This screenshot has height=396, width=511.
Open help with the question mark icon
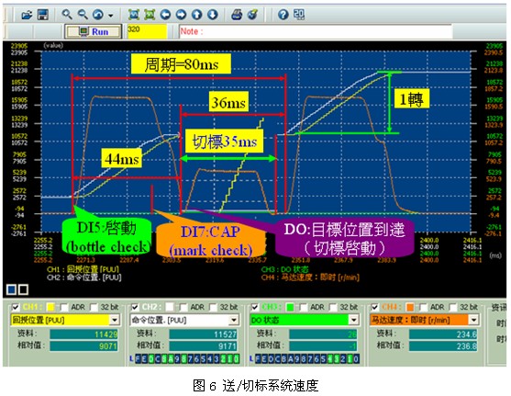coord(283,15)
